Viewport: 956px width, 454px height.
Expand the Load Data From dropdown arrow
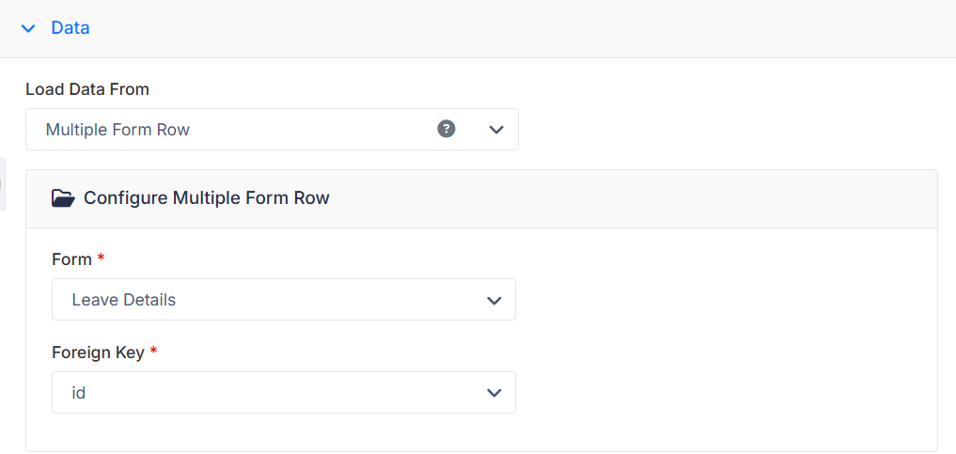point(495,129)
